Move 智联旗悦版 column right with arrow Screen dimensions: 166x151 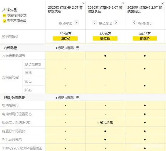point(76,23)
